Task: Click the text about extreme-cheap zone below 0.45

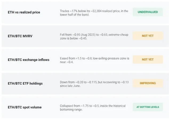Action: 94,37
